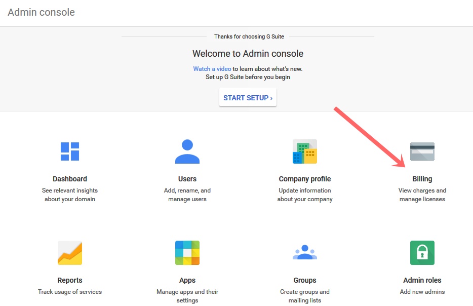This screenshot has width=473, height=306.
Task: Open the Users person icon
Action: click(187, 151)
